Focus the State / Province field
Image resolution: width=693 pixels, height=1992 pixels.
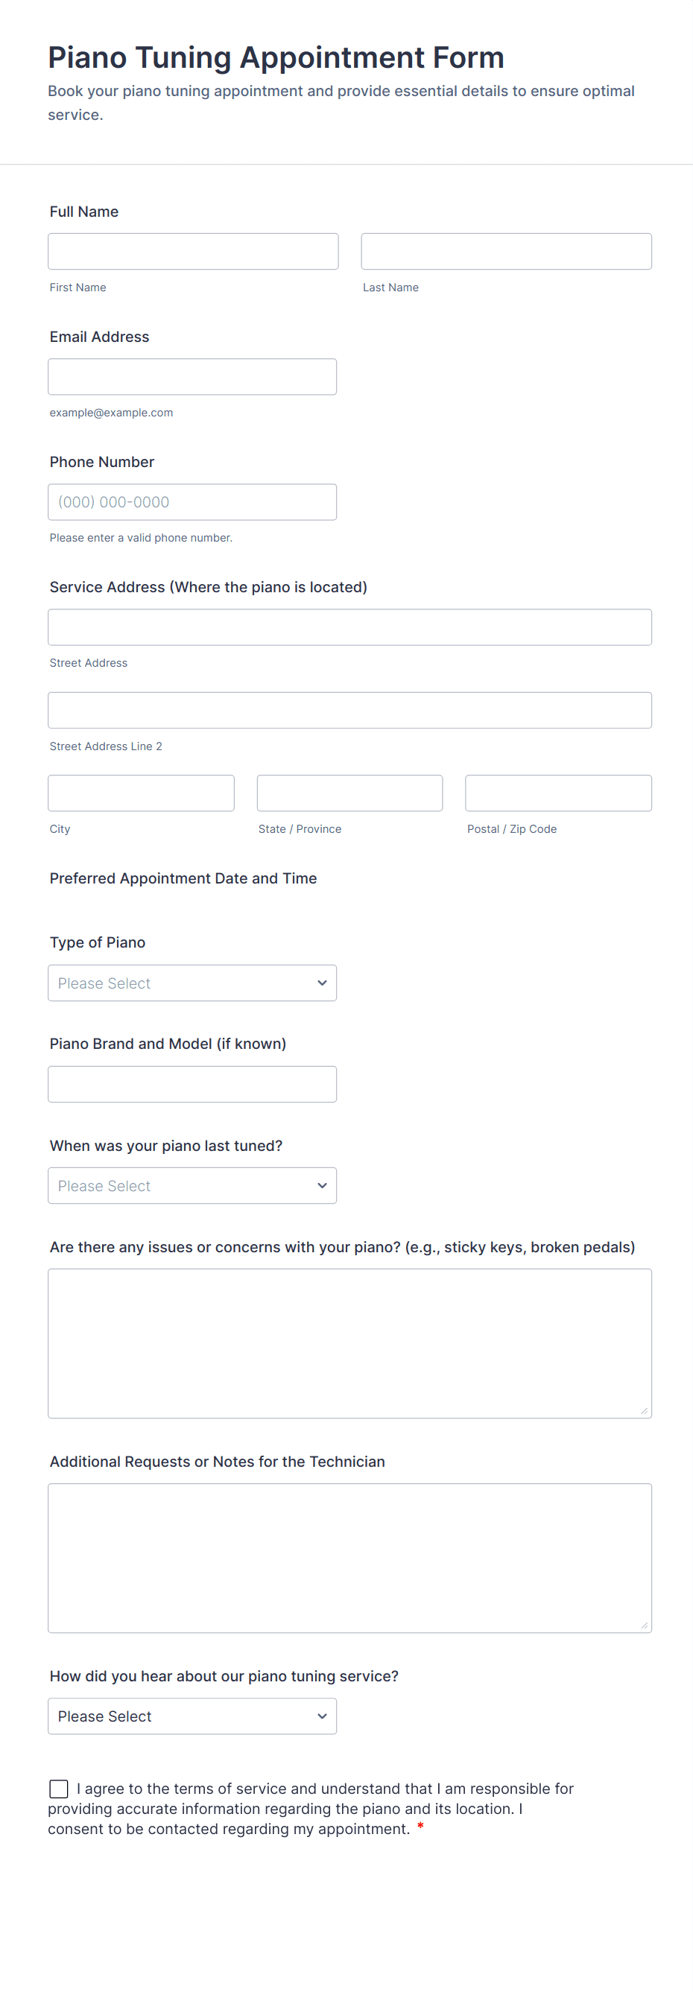pyautogui.click(x=349, y=793)
